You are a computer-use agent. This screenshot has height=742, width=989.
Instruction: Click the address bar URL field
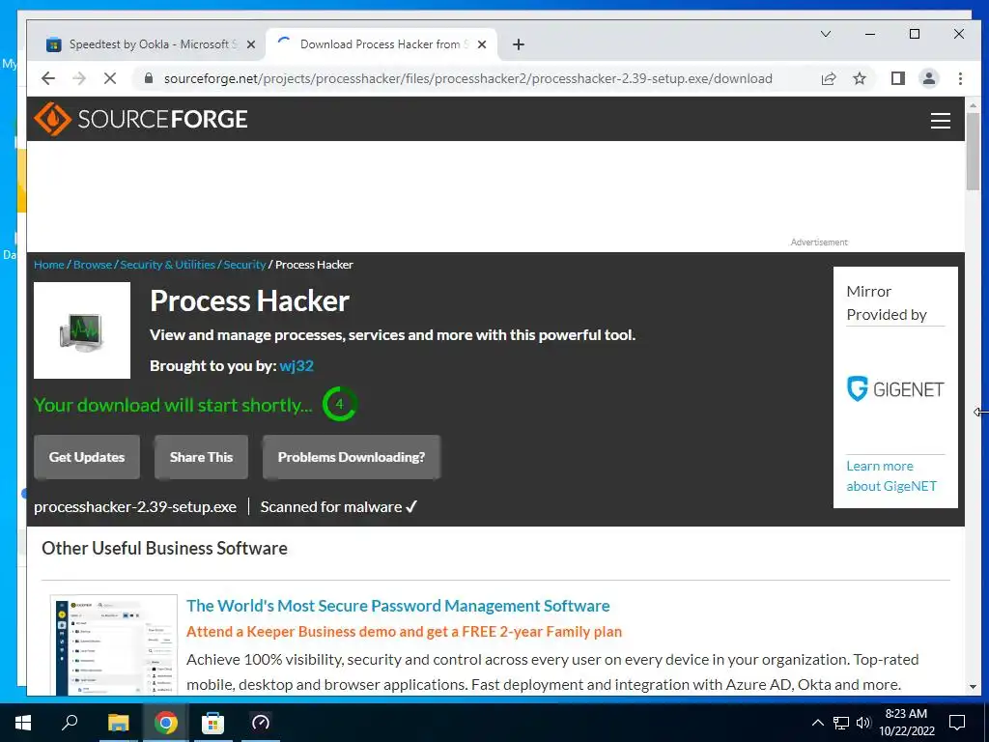(468, 78)
